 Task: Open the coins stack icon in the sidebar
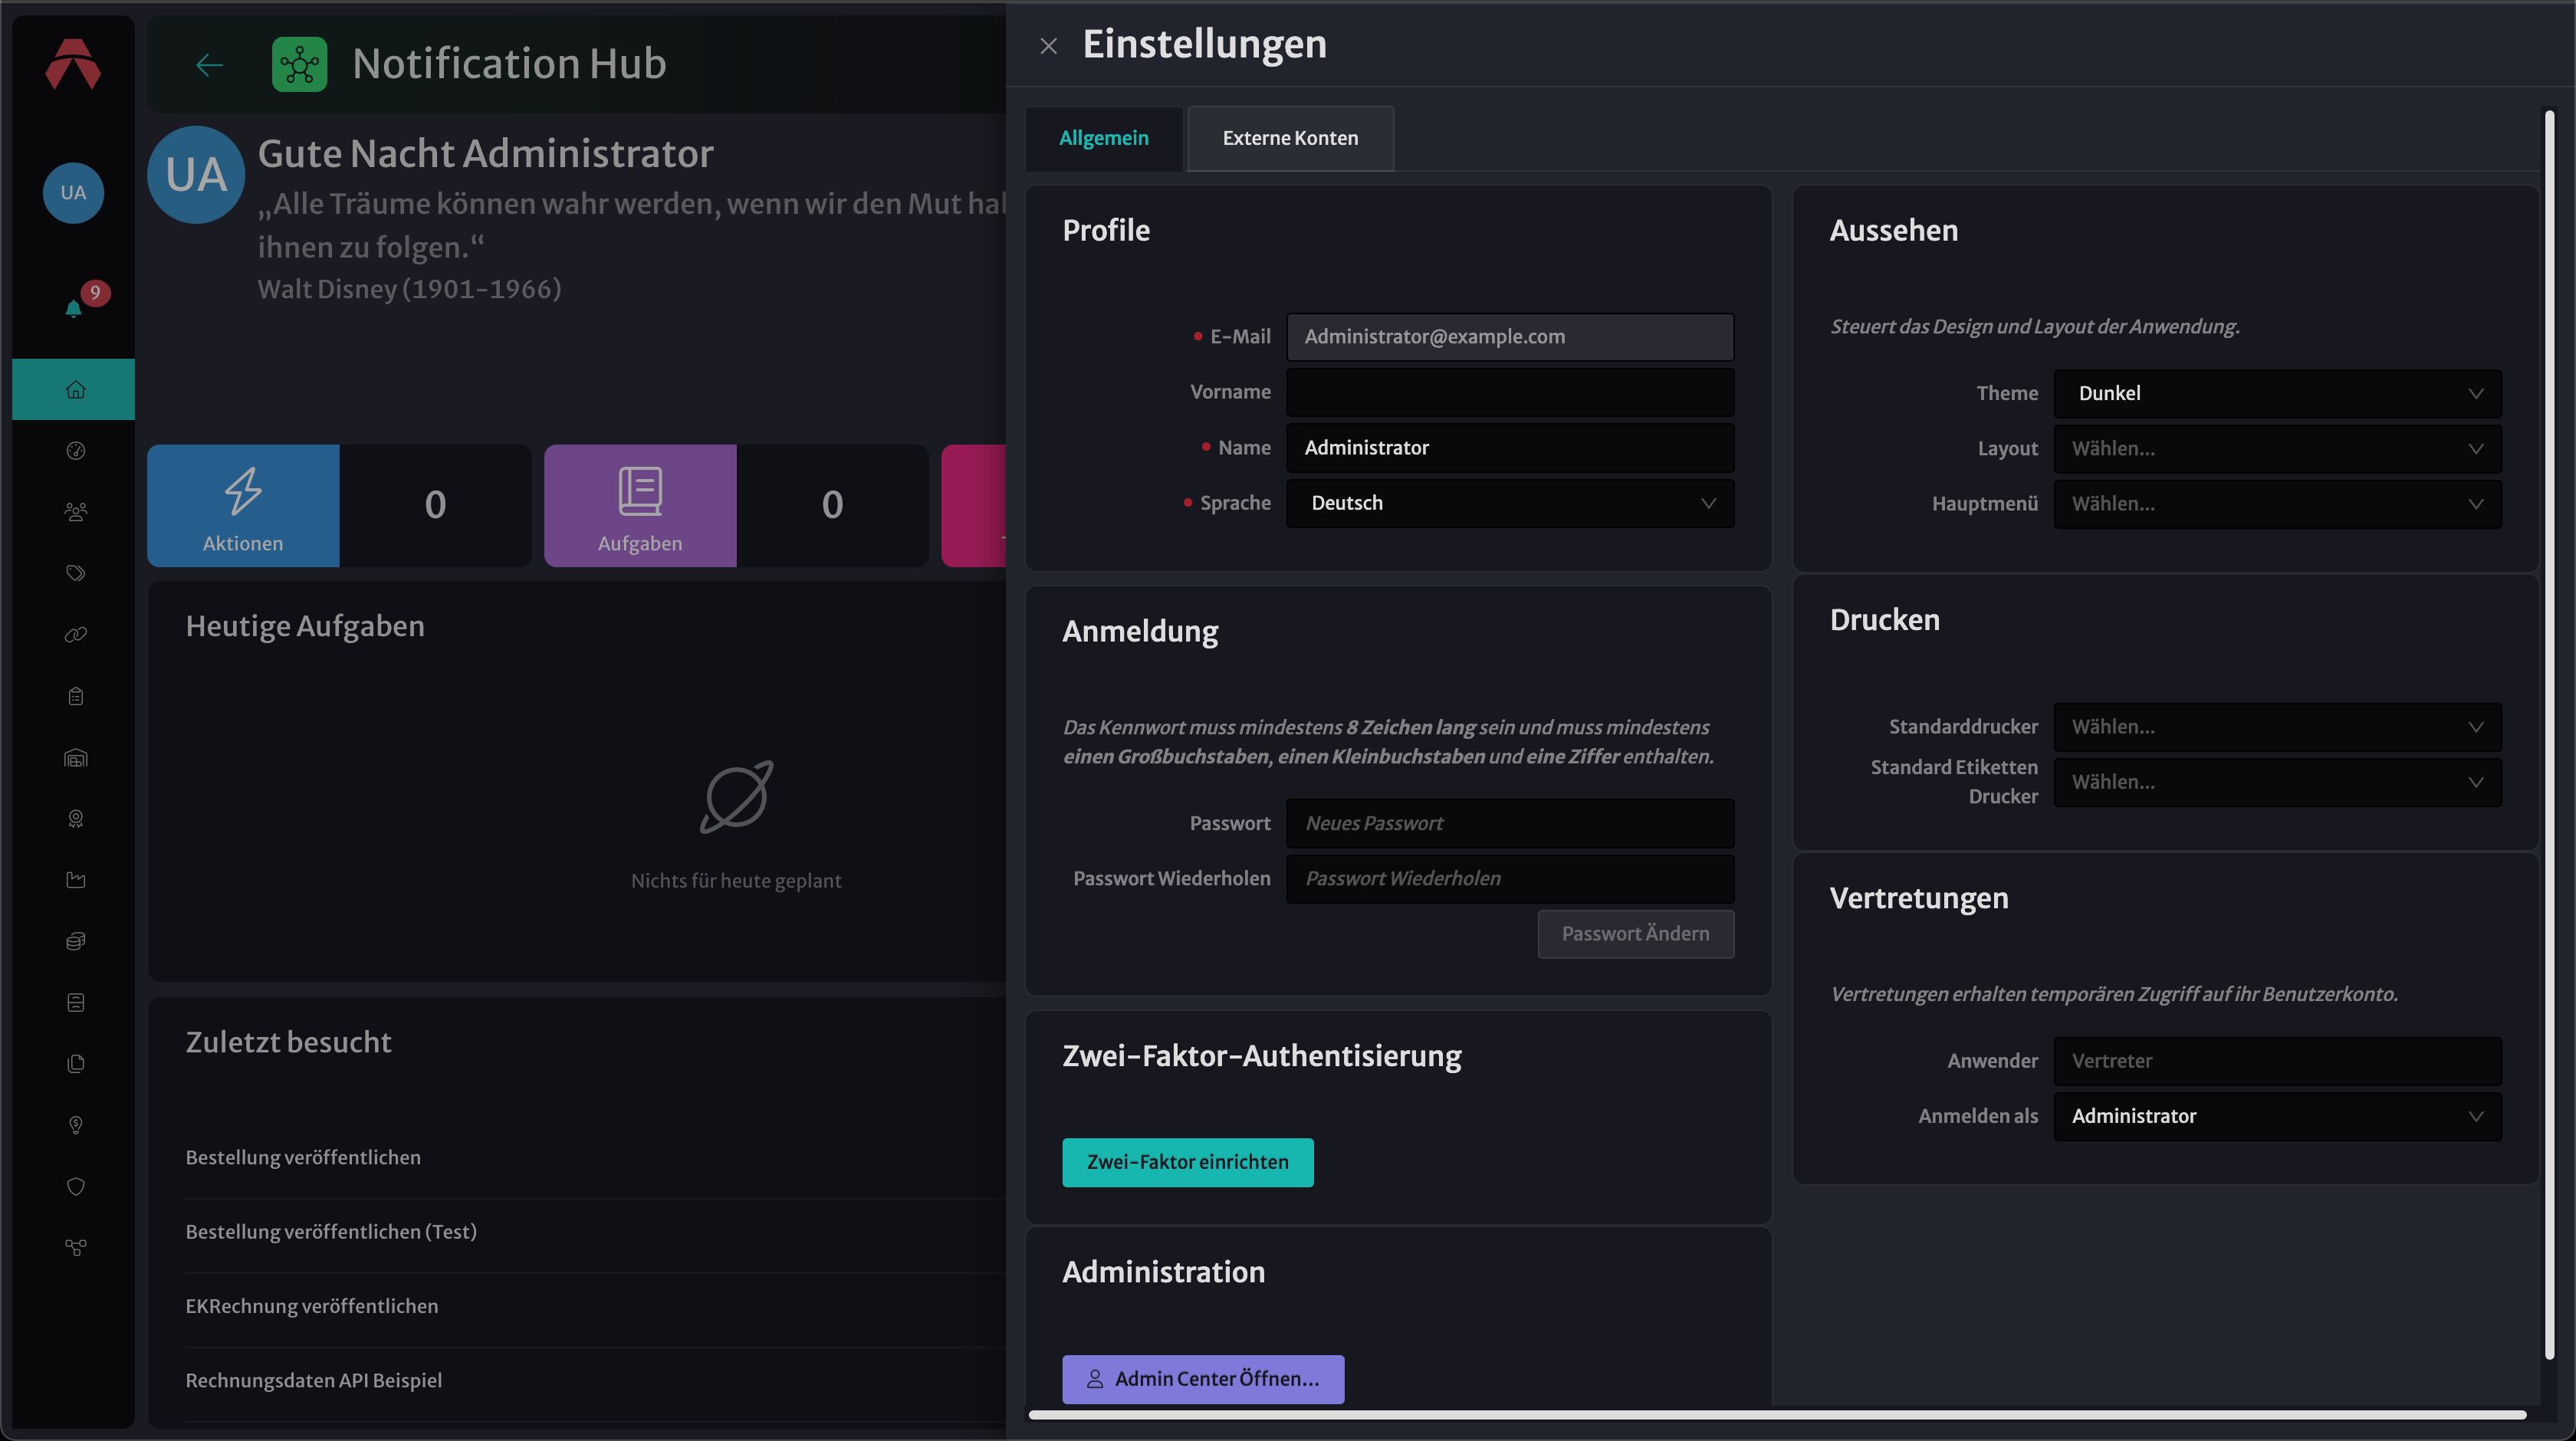click(75, 941)
